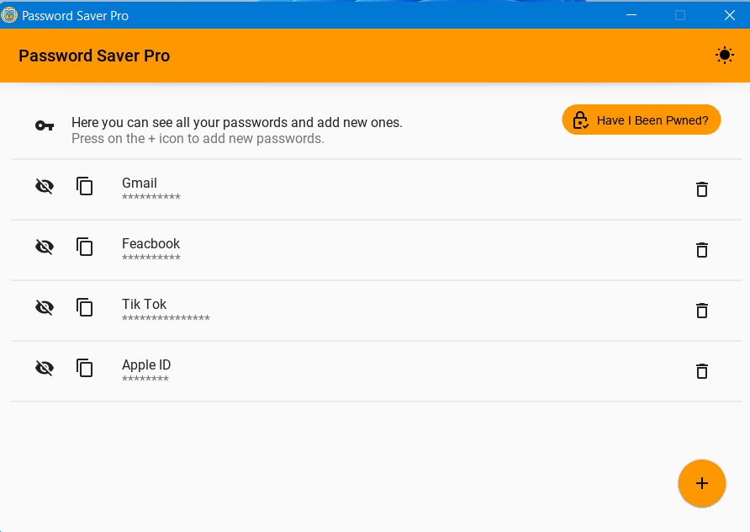Switch theme using the sun icon
750x532 pixels.
(724, 56)
